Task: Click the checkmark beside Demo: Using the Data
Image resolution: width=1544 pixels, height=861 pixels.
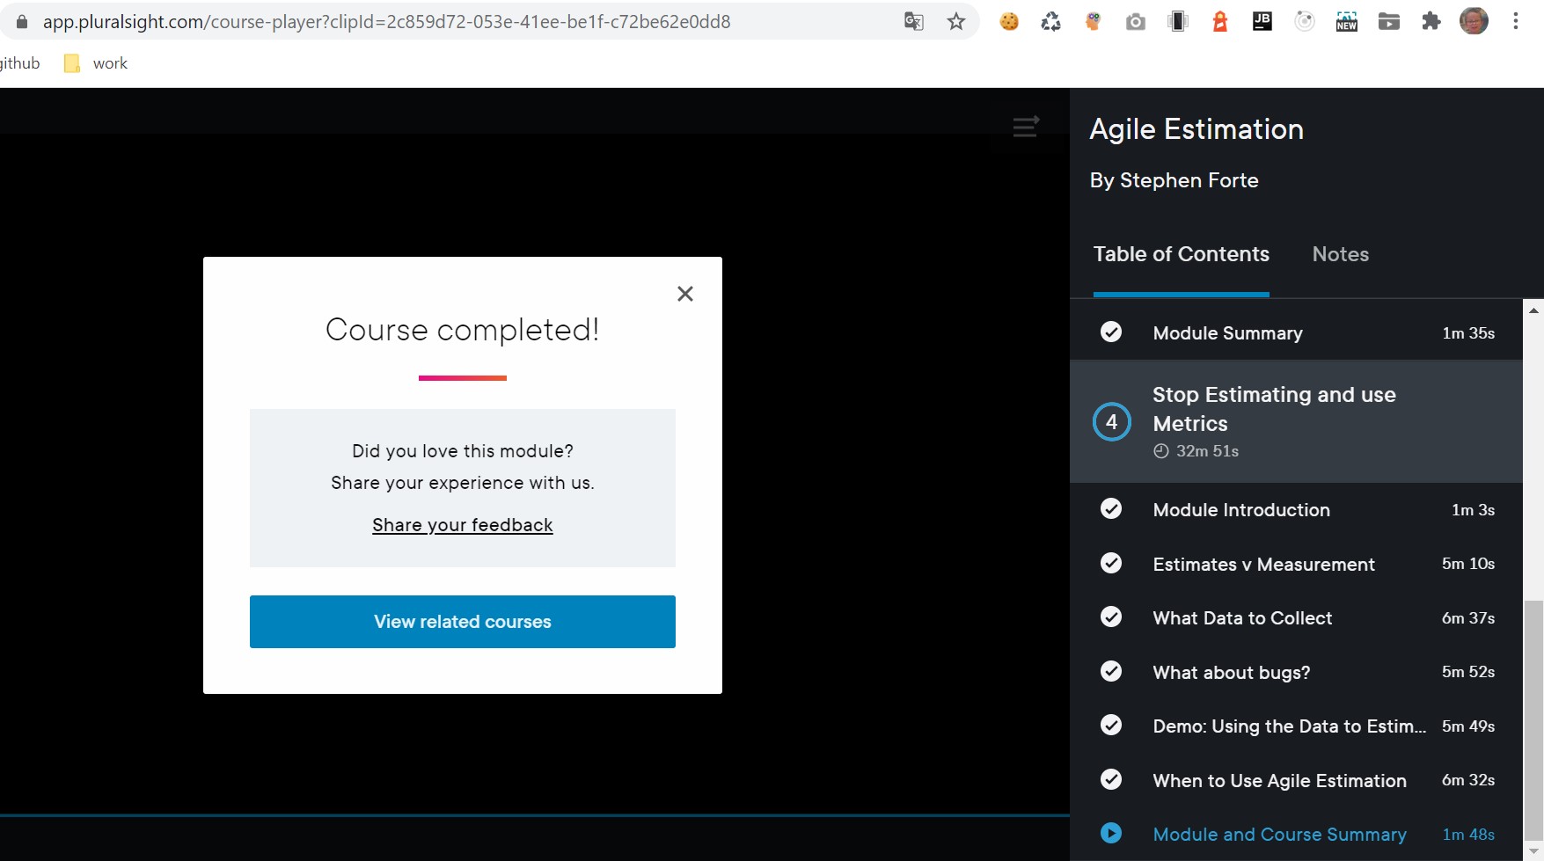Action: click(1111, 725)
